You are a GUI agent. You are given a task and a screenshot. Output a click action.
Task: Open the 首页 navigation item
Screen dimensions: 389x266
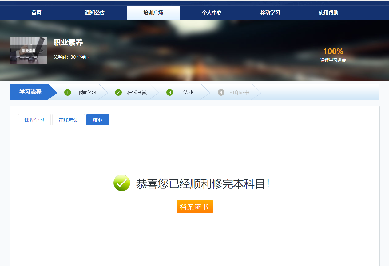tap(36, 13)
